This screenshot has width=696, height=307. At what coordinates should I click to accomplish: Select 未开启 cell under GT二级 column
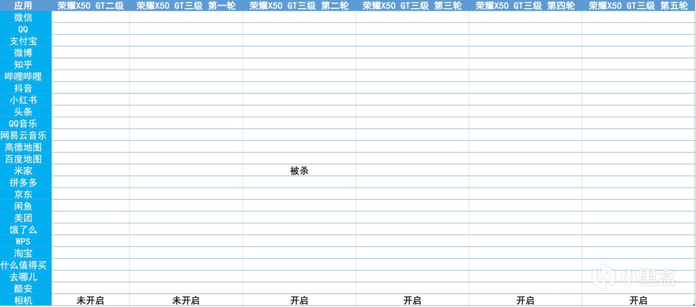tap(90, 300)
